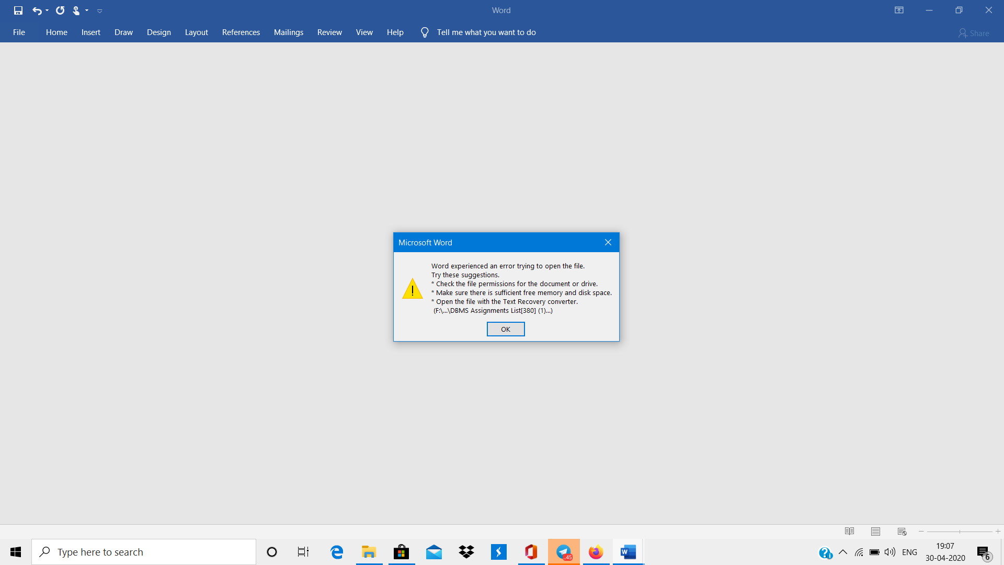
Task: Open the View tab
Action: pyautogui.click(x=364, y=32)
